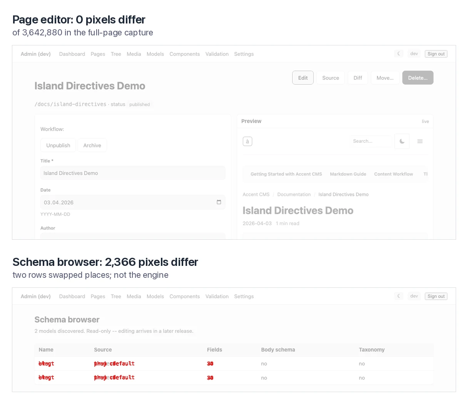Click the Source column header
The image size is (468, 404).
[x=103, y=350]
